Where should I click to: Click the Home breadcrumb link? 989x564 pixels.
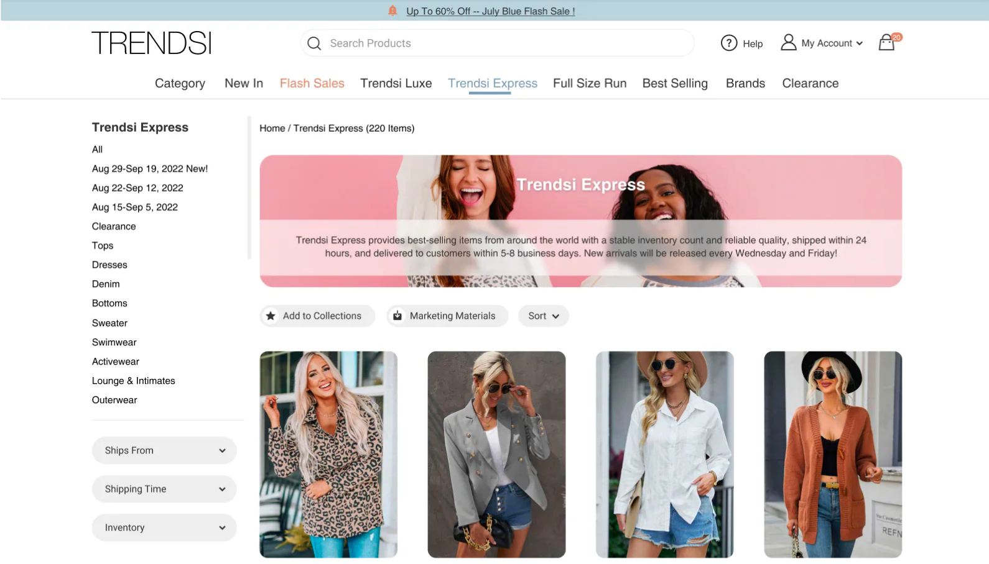272,128
